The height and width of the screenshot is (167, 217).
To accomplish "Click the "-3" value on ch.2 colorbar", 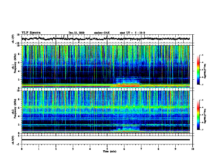I will [202, 100].
